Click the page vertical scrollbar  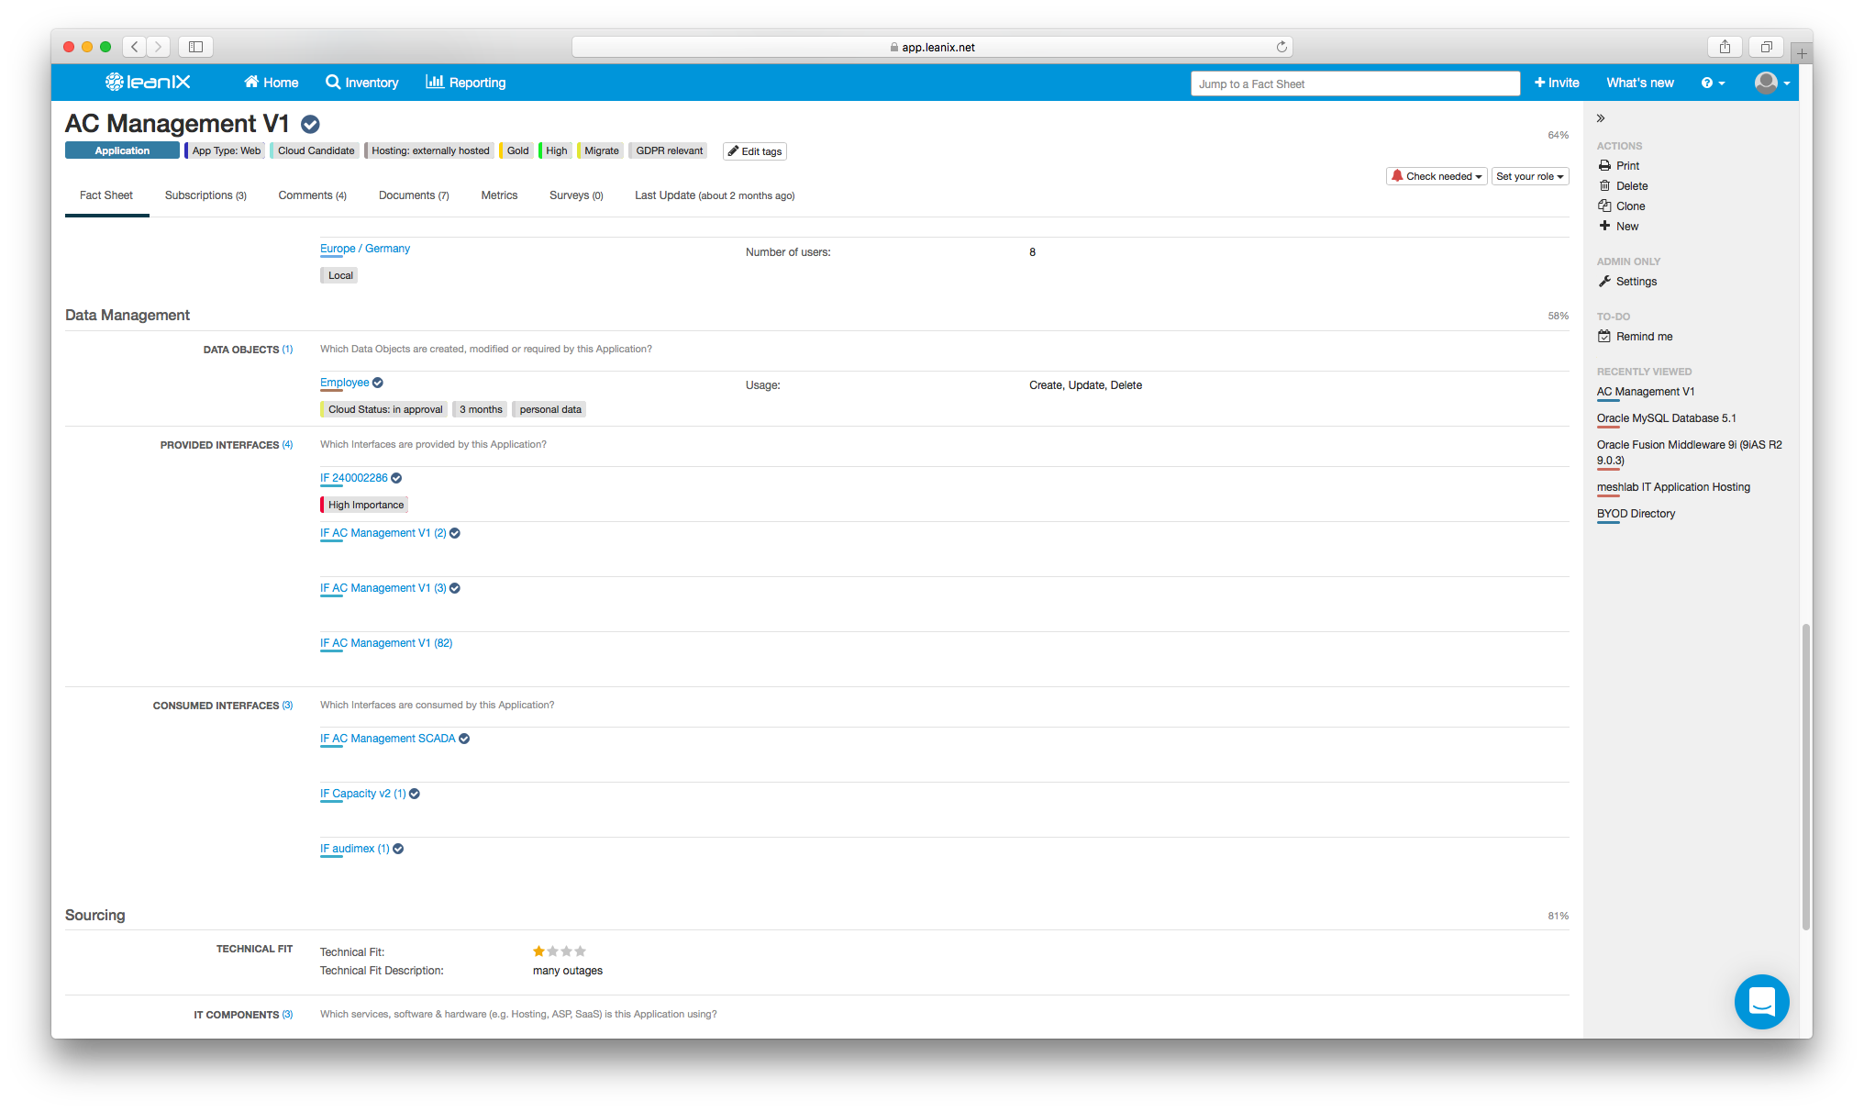1805,776
